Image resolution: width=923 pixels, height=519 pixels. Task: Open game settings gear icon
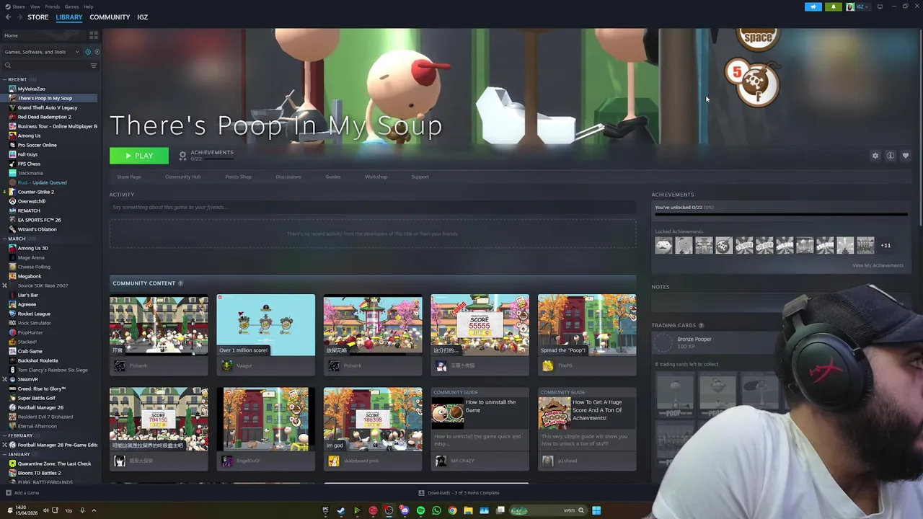pyautogui.click(x=875, y=156)
